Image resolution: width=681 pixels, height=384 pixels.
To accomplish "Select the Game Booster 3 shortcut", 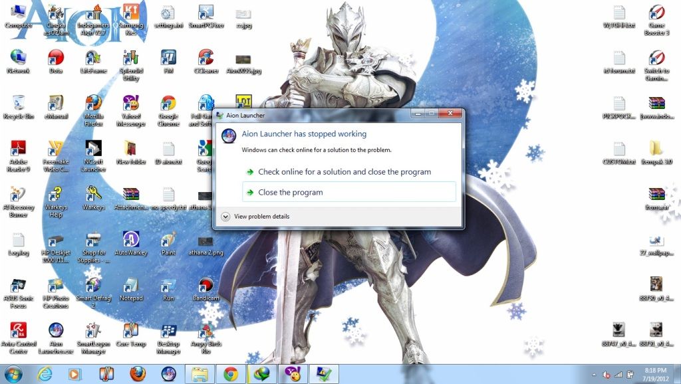I will point(656,20).
